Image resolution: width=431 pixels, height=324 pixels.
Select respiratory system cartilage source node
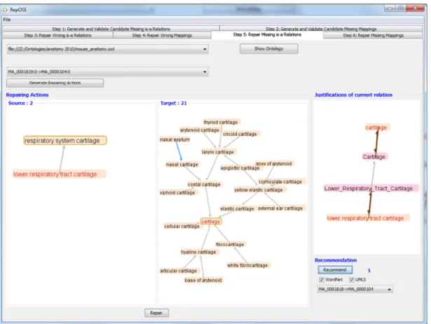65,141
